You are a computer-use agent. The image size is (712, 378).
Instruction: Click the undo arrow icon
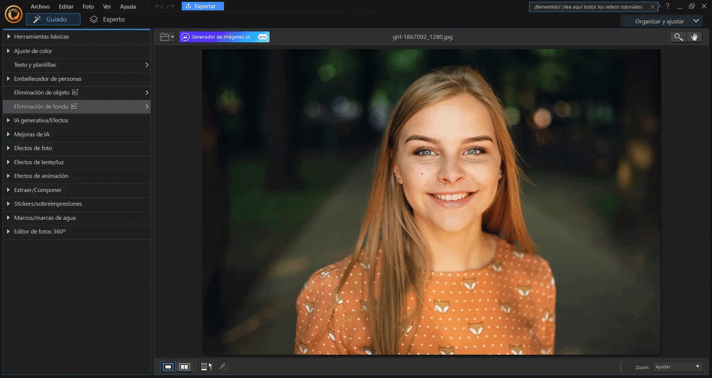point(159,6)
